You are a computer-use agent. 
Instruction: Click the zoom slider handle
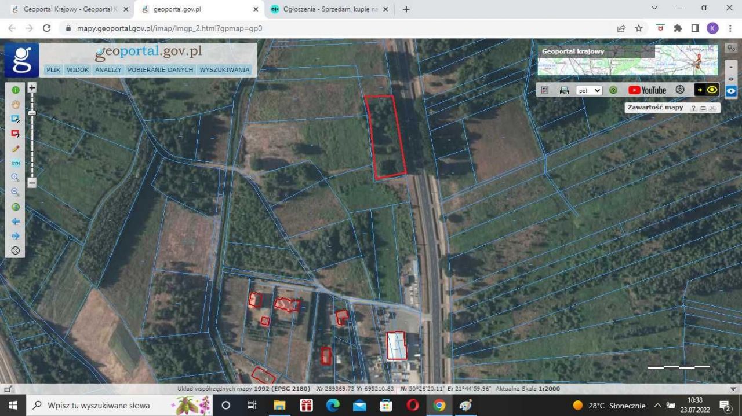32,113
